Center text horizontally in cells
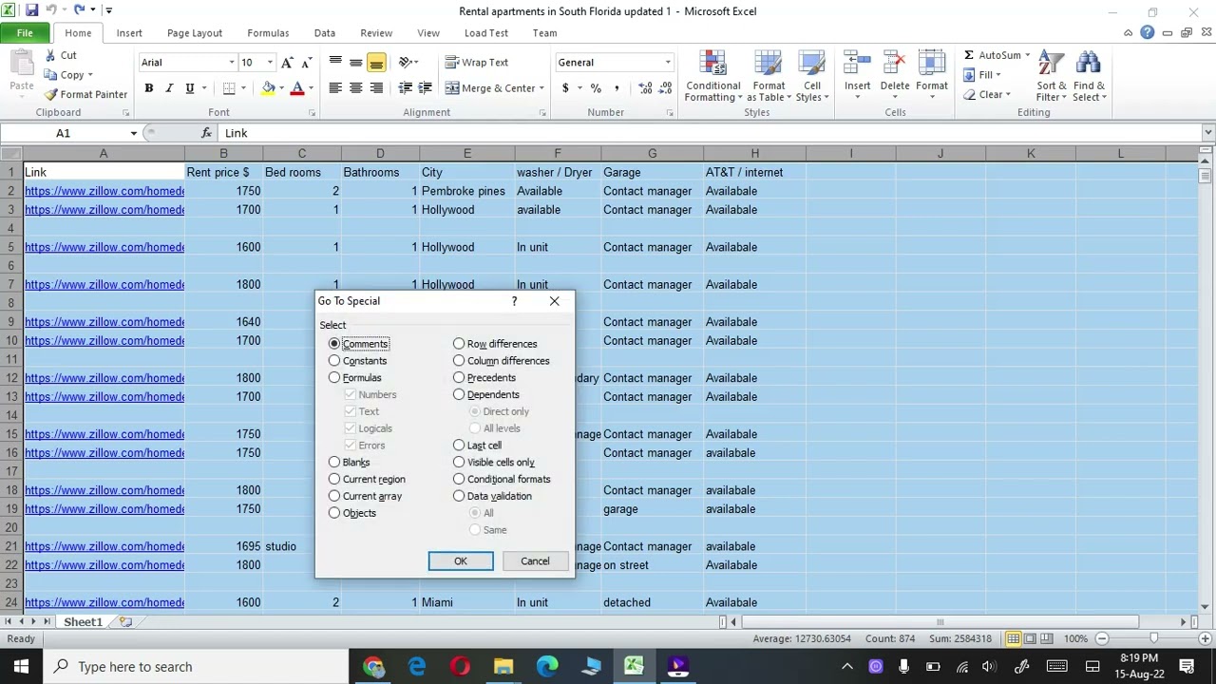 tap(355, 88)
